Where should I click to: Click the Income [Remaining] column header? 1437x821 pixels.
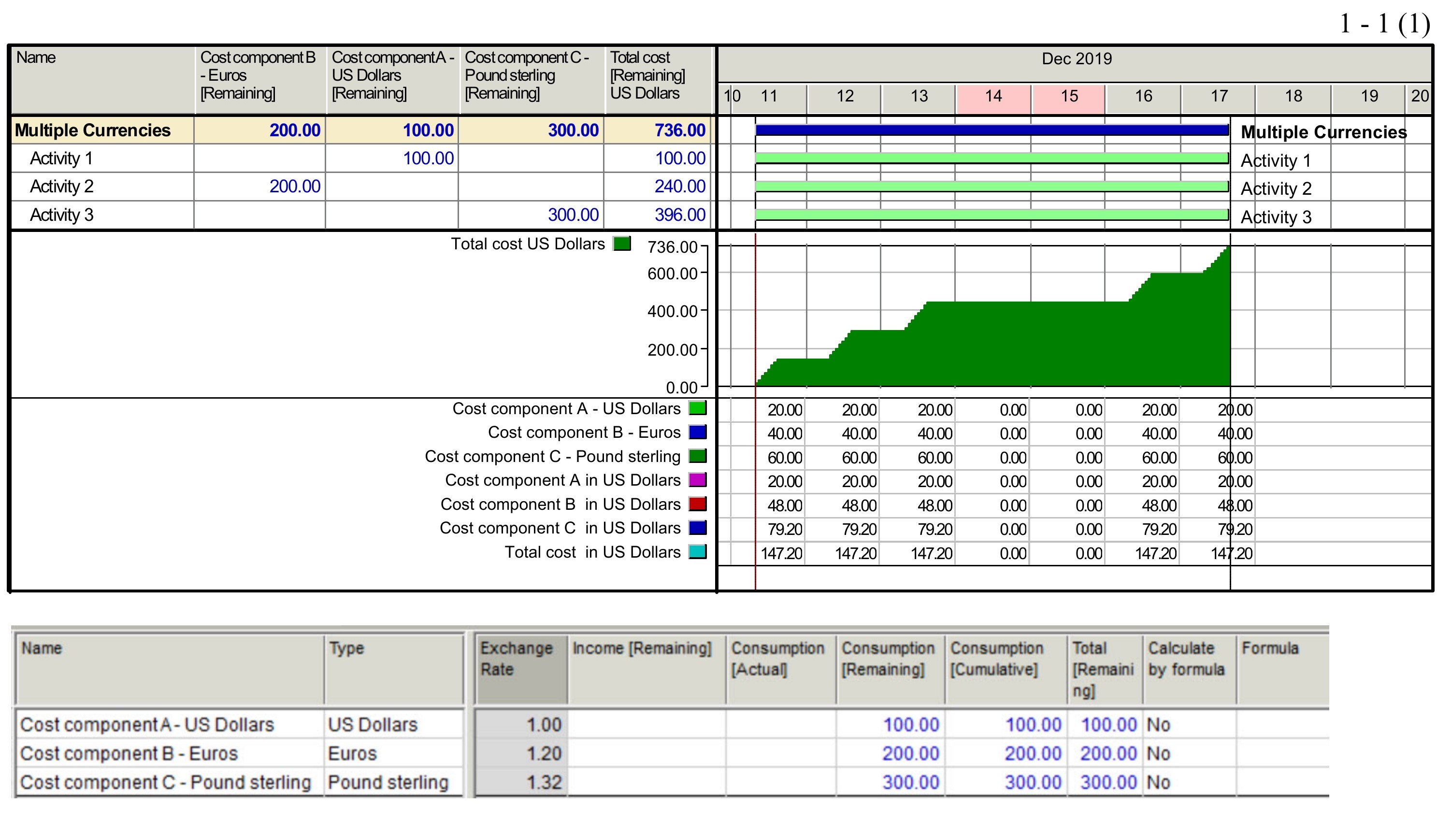[x=647, y=669]
